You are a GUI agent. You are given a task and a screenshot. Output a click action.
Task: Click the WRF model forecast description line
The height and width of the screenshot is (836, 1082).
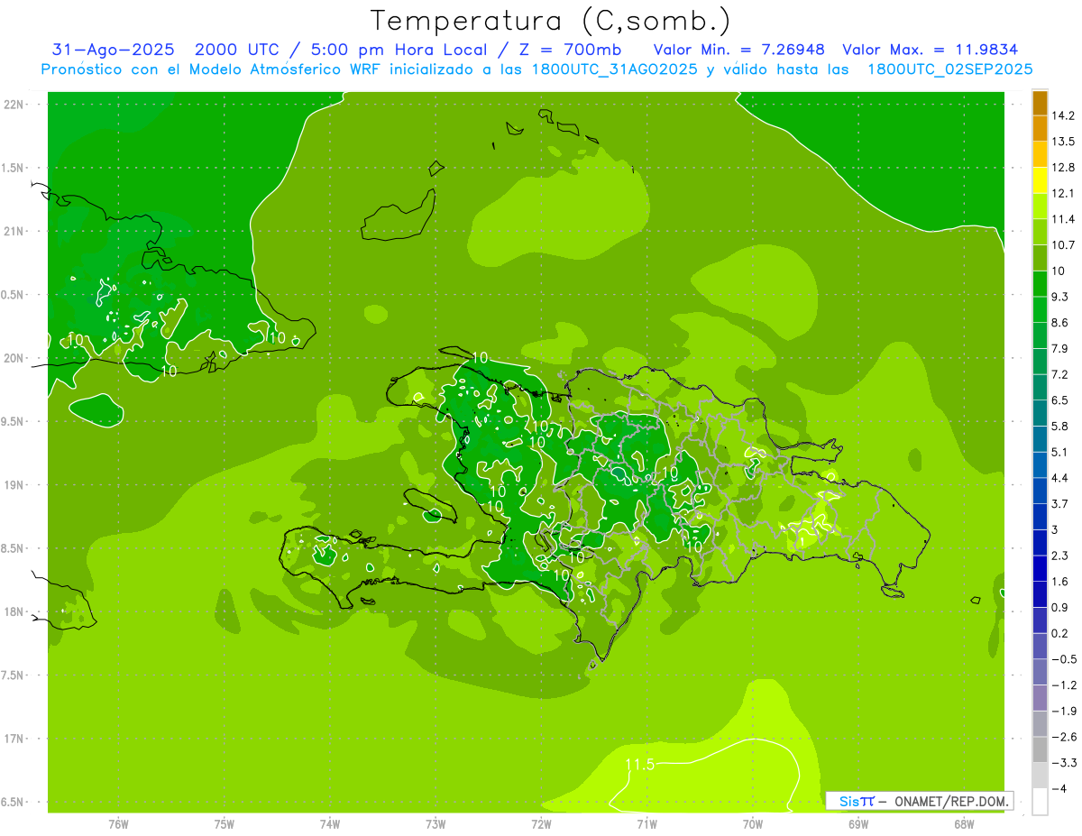[537, 69]
